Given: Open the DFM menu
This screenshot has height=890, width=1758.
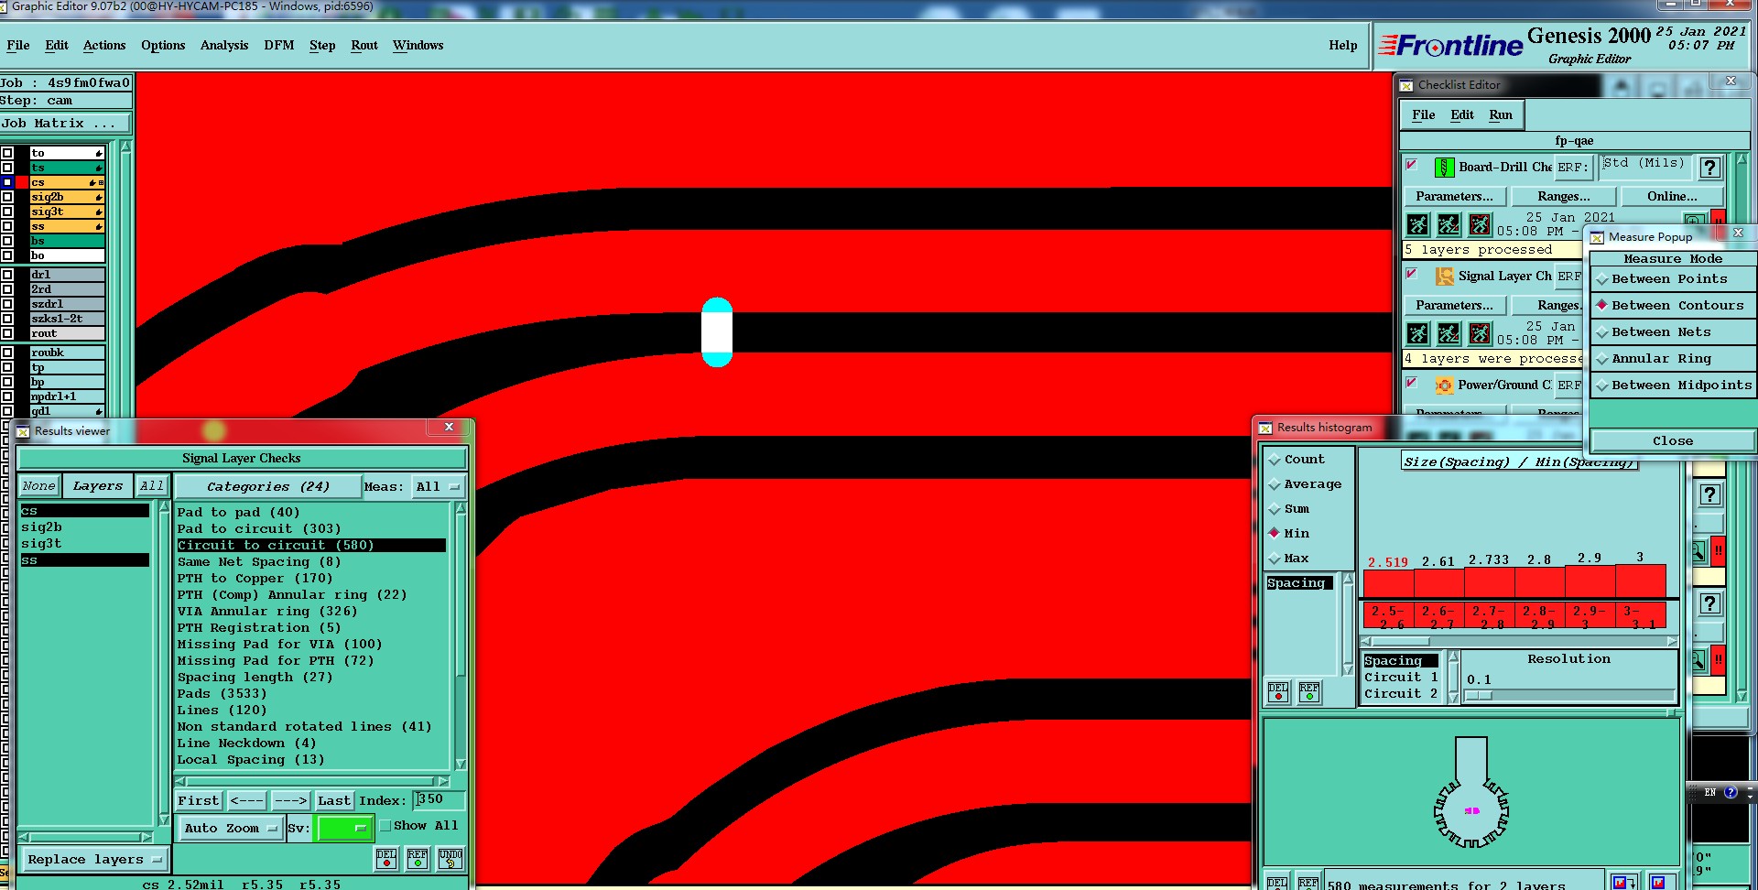Looking at the screenshot, I should 279,45.
